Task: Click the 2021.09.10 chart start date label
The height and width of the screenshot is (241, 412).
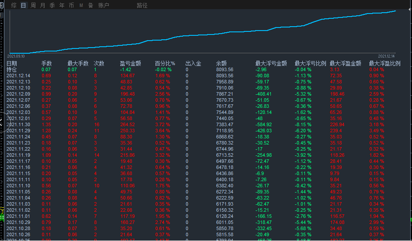Action: 16,56
